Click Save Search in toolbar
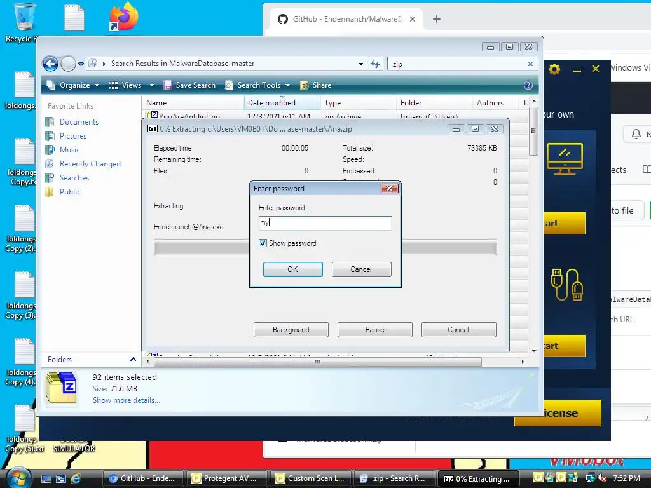Viewport: 651px width, 488px height. [x=189, y=85]
